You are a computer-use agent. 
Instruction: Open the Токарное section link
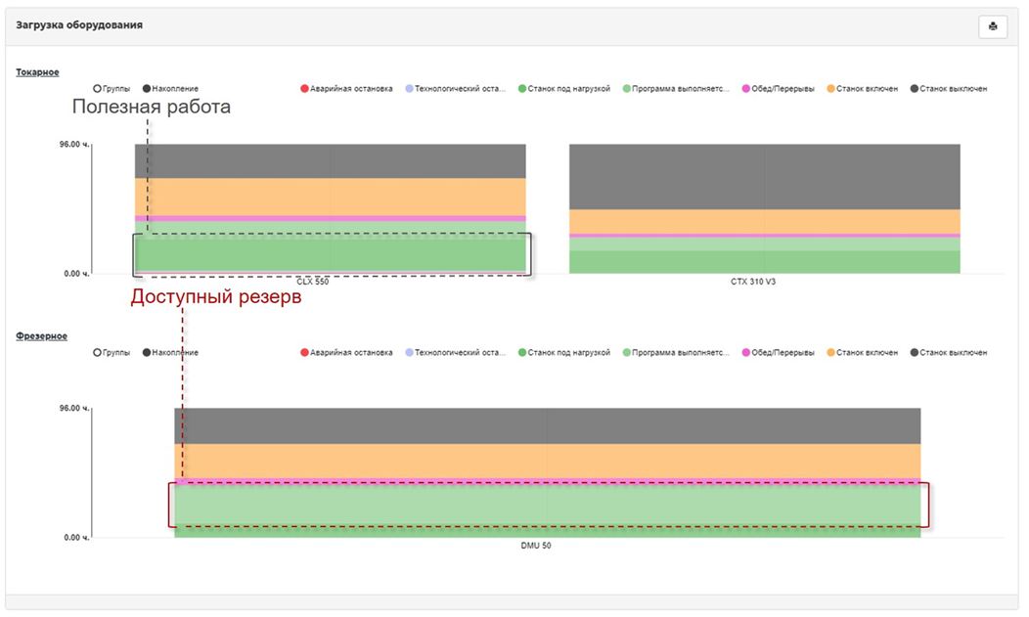tap(37, 72)
